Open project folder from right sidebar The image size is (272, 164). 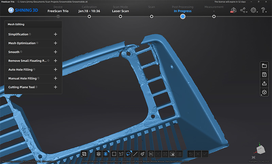pos(264,66)
